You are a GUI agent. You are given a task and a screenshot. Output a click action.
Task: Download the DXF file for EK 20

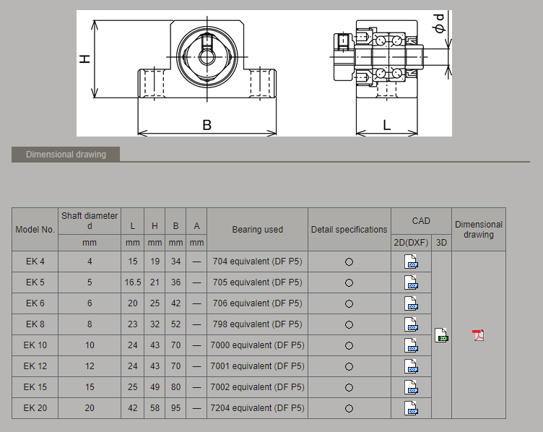point(412,408)
